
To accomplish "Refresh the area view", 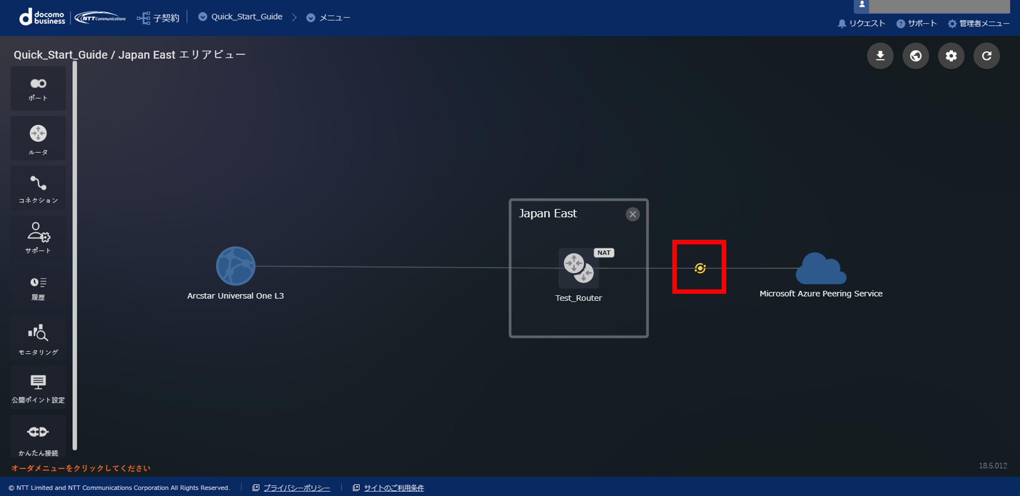I will coord(987,56).
